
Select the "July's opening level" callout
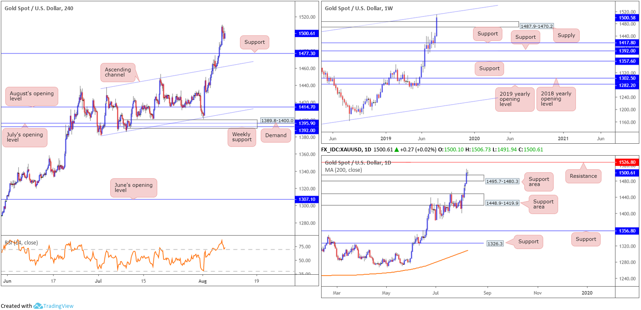coord(25,137)
